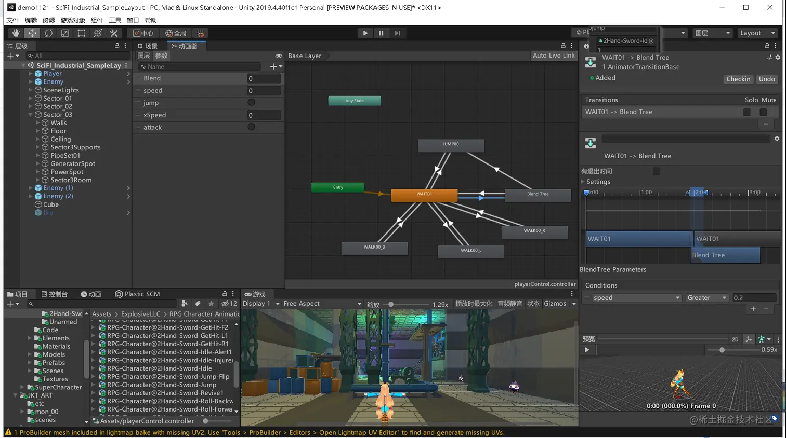Open the 窗口 menu
786x438 pixels.
pyautogui.click(x=133, y=20)
